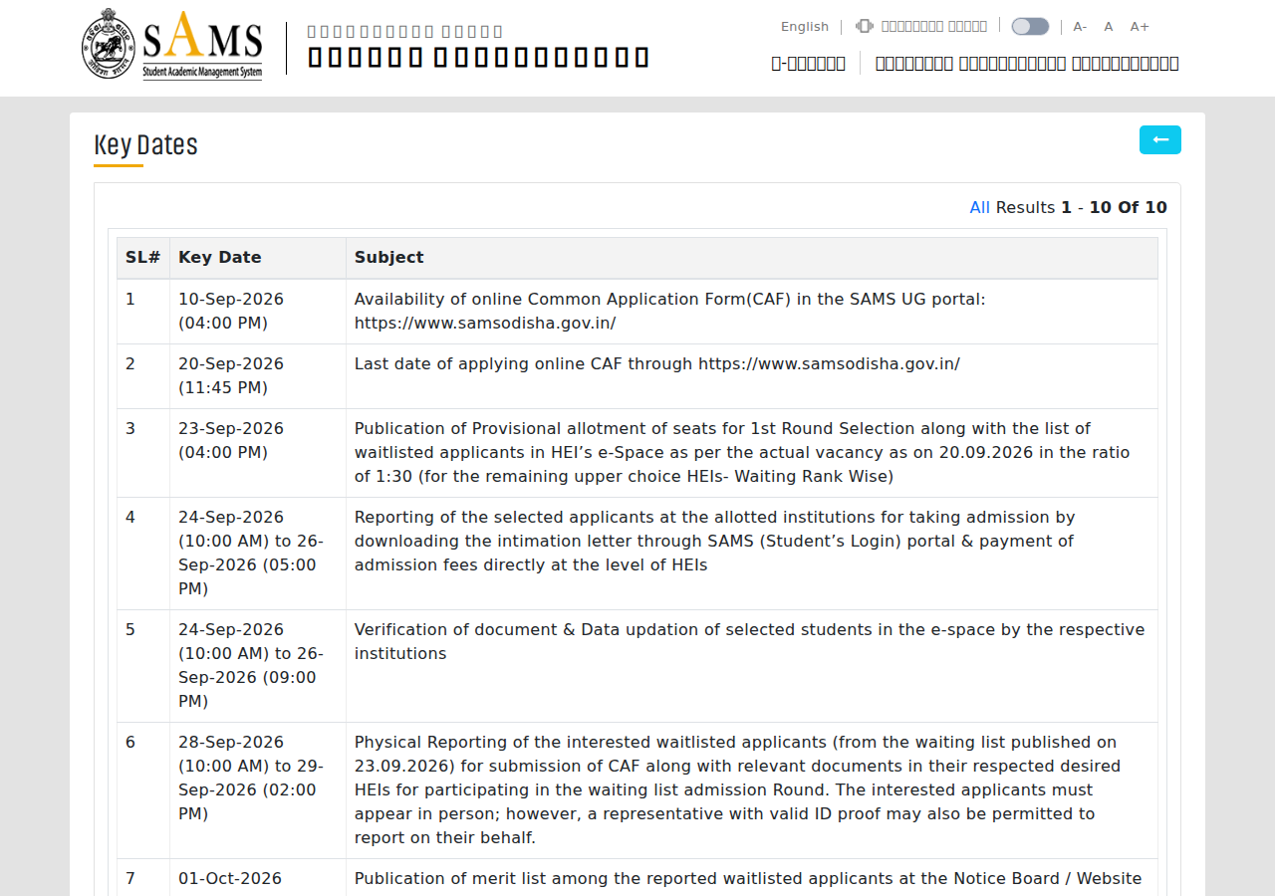Image resolution: width=1275 pixels, height=896 pixels.
Task: Click the All results link
Action: (x=980, y=207)
